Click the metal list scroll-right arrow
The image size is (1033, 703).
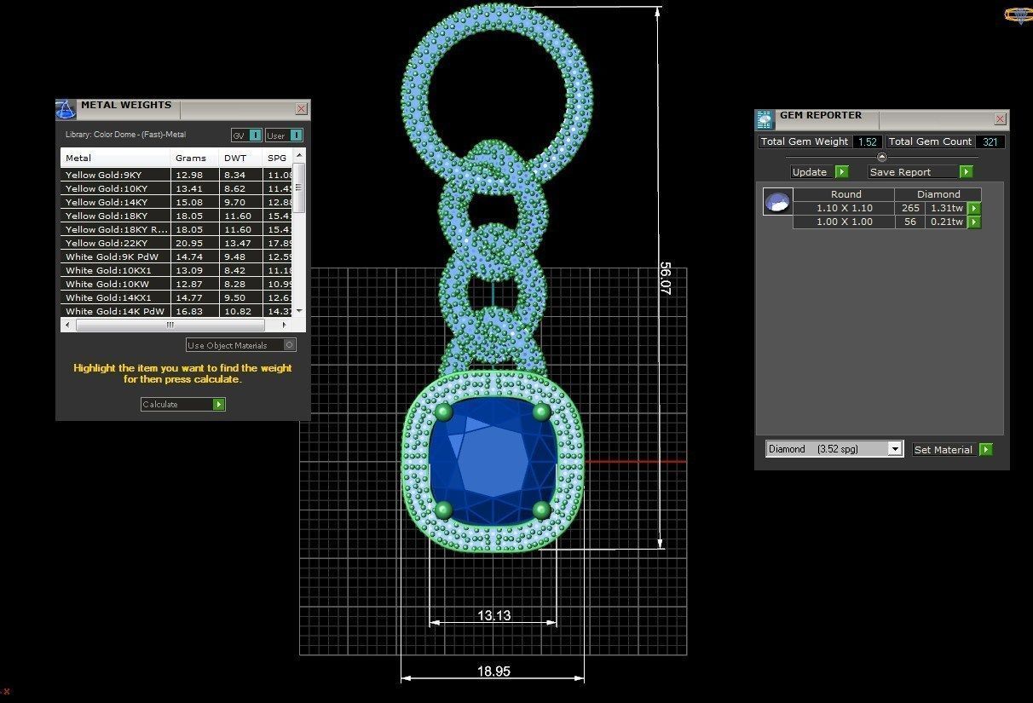(286, 325)
